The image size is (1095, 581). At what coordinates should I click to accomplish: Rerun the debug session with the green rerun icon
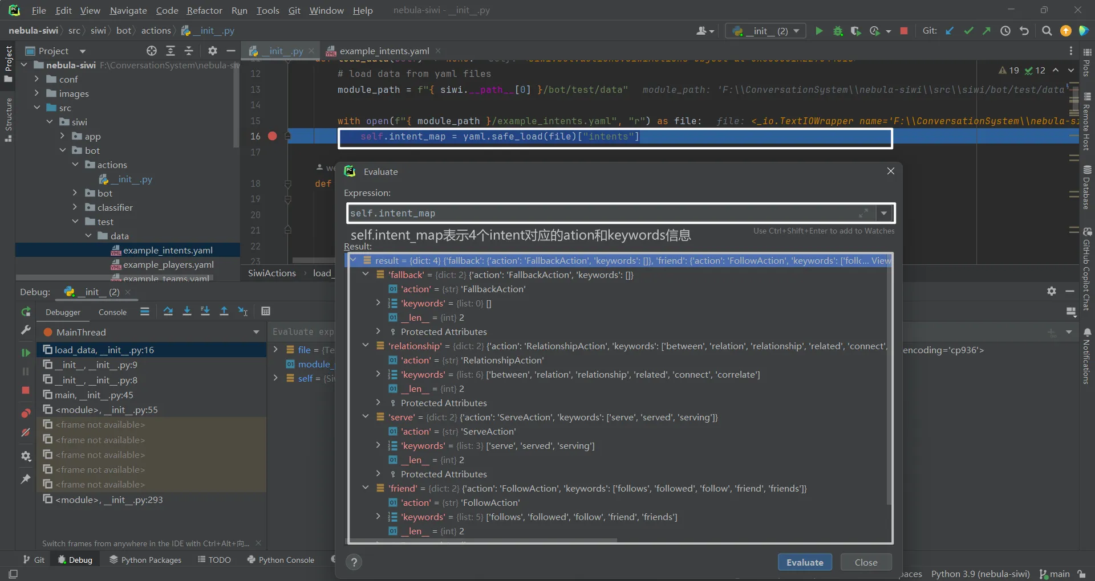pyautogui.click(x=26, y=312)
